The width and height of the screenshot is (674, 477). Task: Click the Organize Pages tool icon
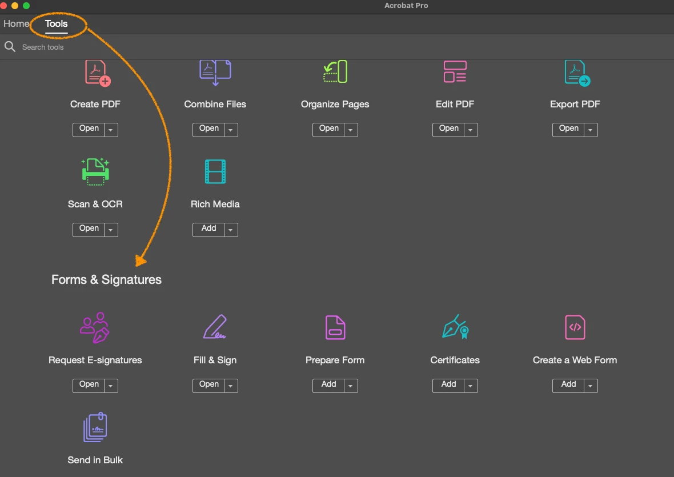pyautogui.click(x=335, y=72)
